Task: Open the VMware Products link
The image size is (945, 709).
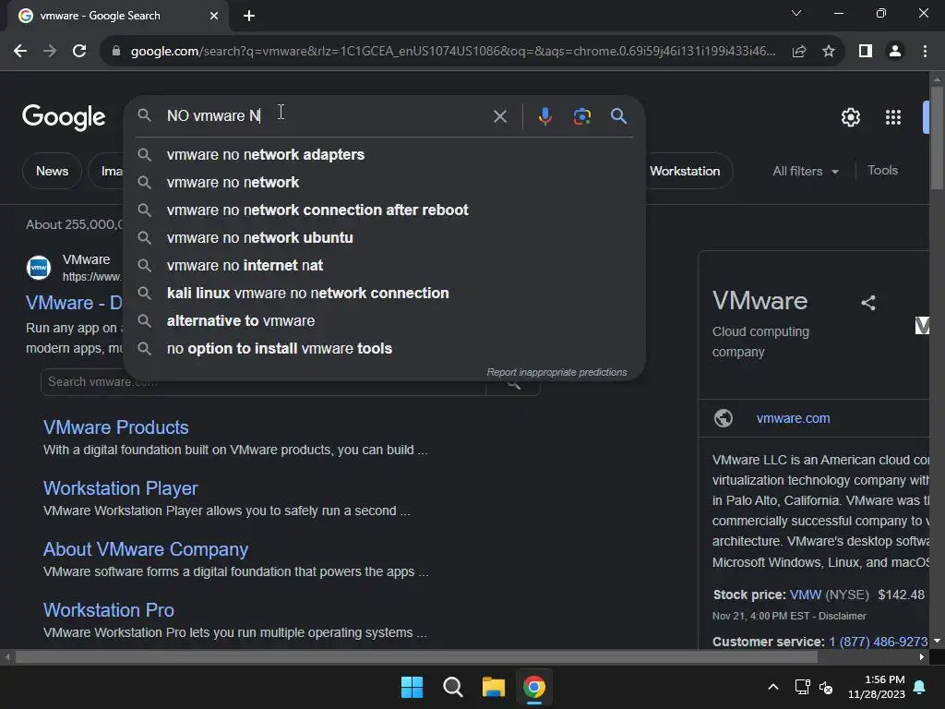Action: (115, 427)
